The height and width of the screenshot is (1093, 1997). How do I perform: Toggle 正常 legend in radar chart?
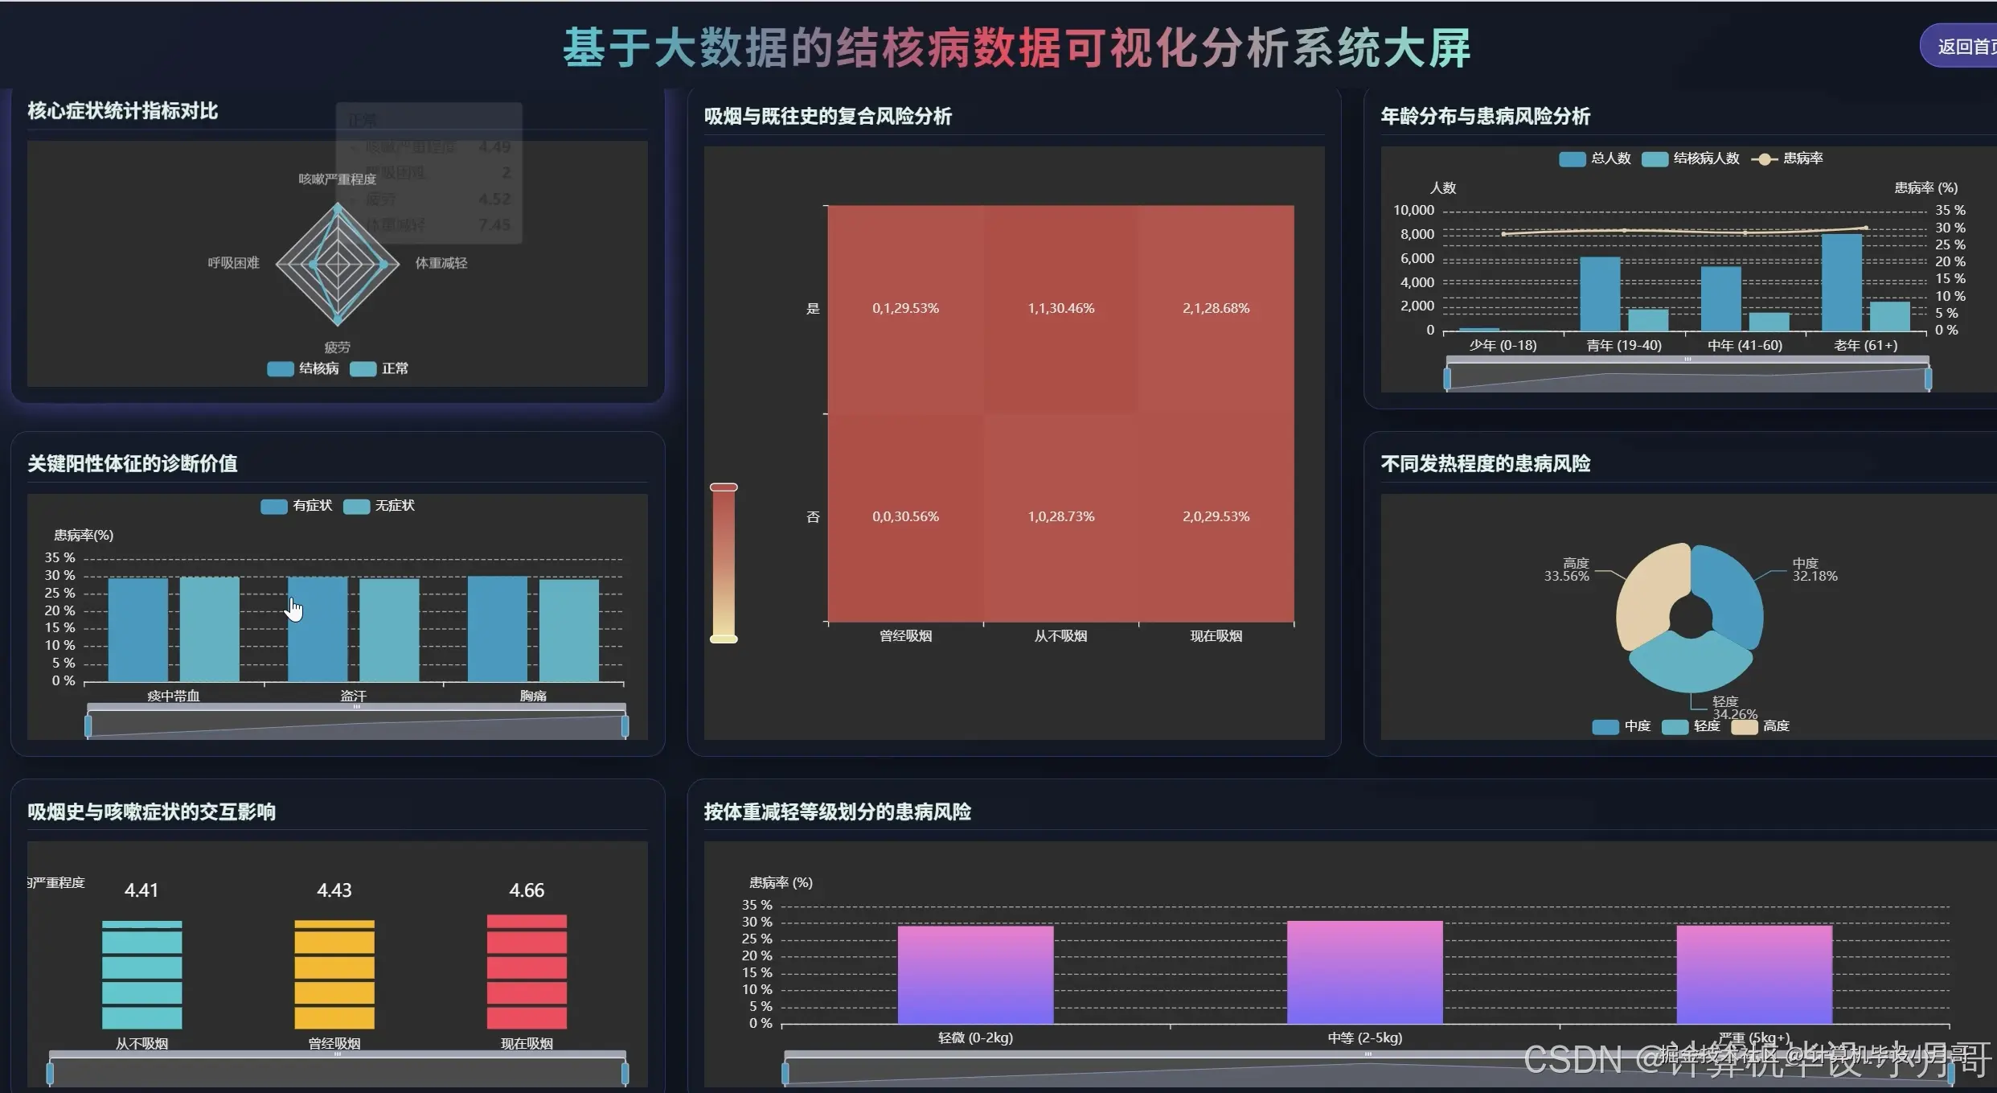point(363,369)
